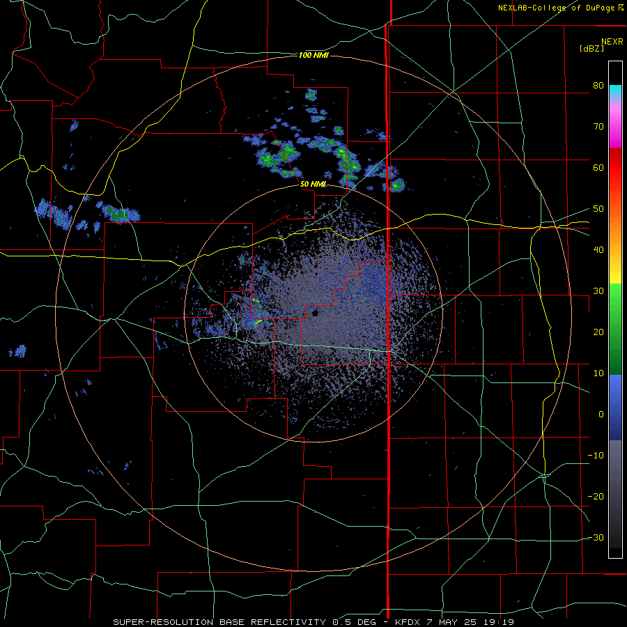Click the -10 dBZ scale value
The image size is (627, 627).
596,456
